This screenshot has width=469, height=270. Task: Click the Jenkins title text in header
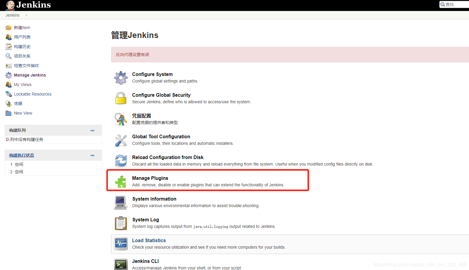coord(33,5)
